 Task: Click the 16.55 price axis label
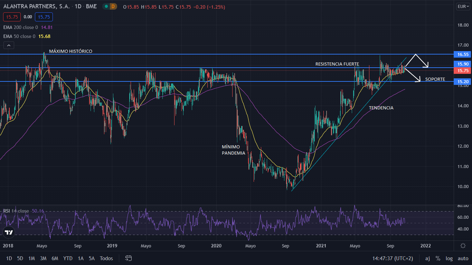pyautogui.click(x=463, y=55)
